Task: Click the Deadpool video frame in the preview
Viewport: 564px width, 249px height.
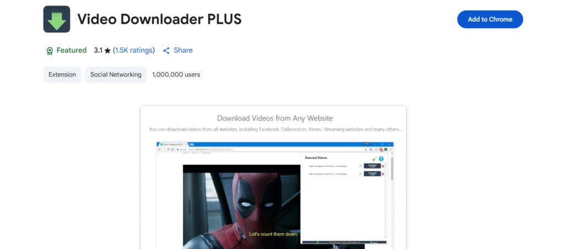Action: (x=242, y=207)
